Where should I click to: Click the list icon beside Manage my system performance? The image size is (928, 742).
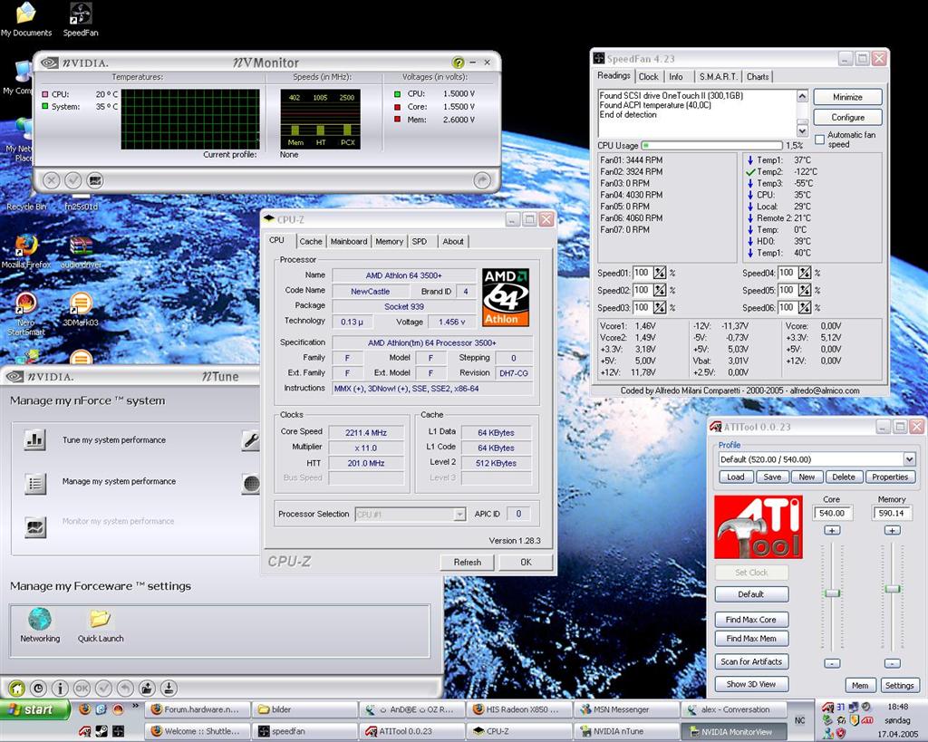35,484
